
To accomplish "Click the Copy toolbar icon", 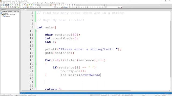I will pyautogui.click(x=18, y=5).
